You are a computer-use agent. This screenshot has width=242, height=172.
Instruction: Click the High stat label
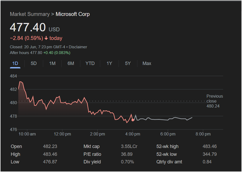[15, 154]
